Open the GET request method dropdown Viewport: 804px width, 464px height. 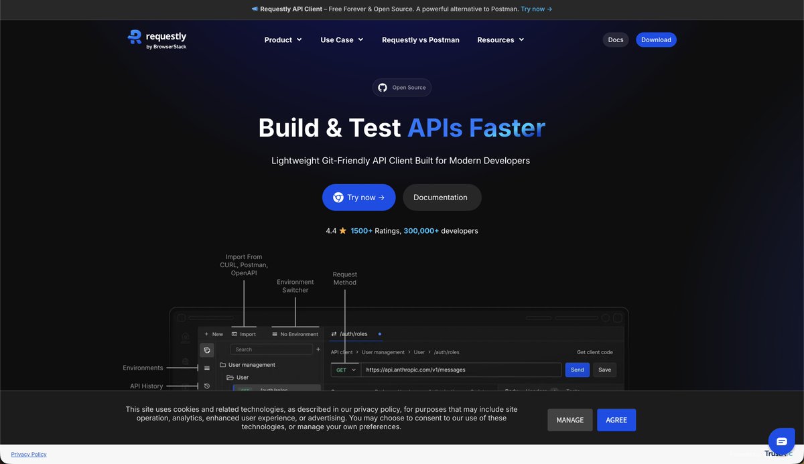point(346,370)
